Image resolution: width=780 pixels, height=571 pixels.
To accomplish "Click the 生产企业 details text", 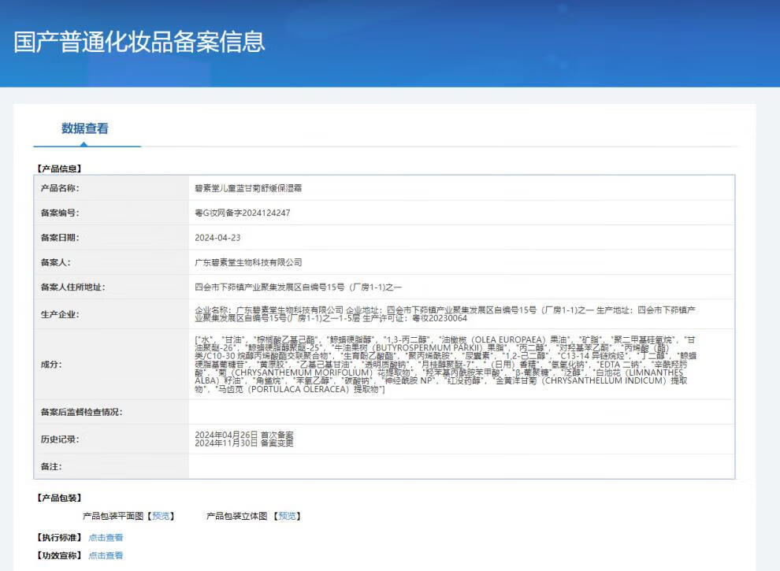I will (445, 313).
